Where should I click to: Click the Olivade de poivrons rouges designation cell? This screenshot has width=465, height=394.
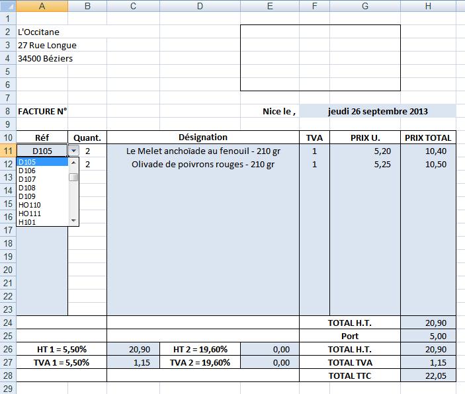pyautogui.click(x=202, y=164)
